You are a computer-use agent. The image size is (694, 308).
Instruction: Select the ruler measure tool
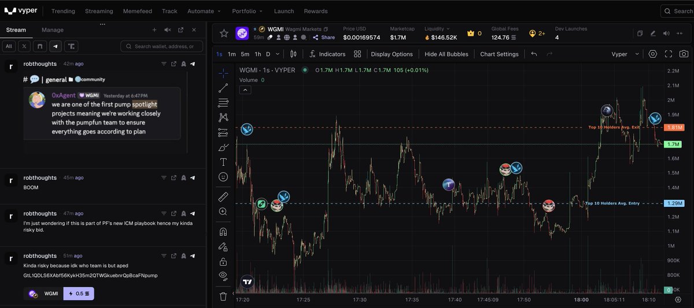(223, 196)
